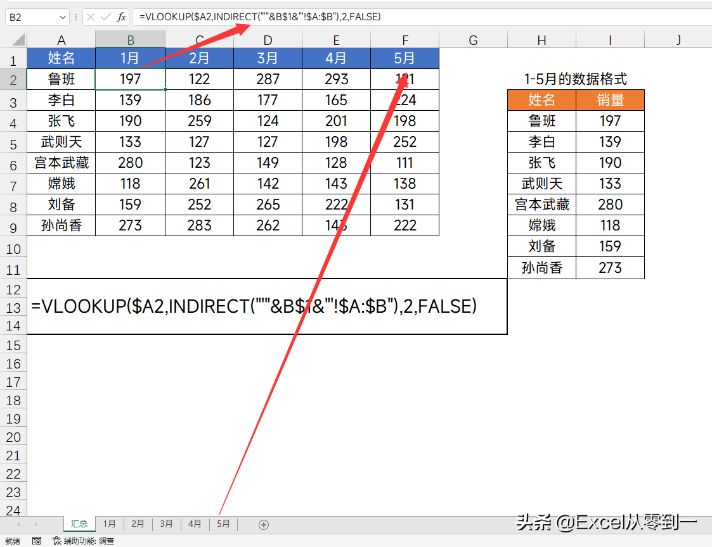Click the 刘备 cell in column A
Image resolution: width=712 pixels, height=547 pixels.
point(61,204)
